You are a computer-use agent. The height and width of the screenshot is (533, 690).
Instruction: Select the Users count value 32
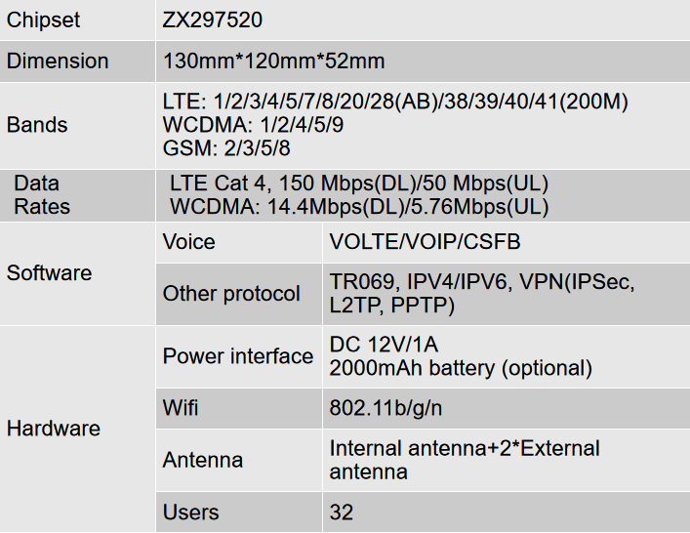pos(341,512)
